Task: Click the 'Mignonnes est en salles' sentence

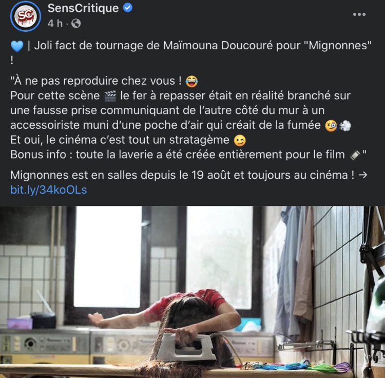Action: point(182,175)
